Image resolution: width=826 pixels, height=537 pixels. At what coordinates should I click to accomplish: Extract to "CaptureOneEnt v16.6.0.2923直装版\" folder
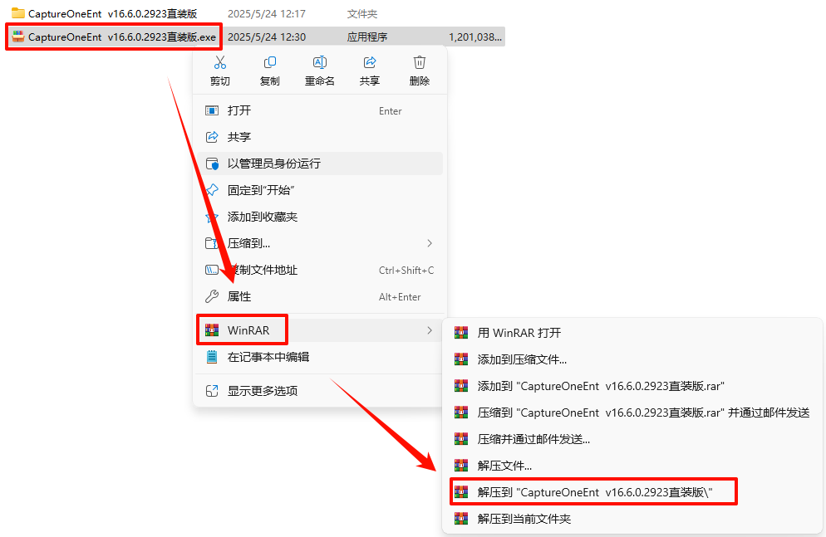coord(593,492)
